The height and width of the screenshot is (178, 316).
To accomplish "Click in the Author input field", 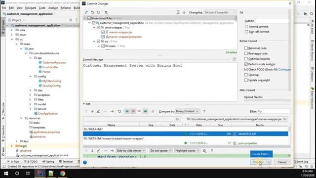I will (272, 21).
